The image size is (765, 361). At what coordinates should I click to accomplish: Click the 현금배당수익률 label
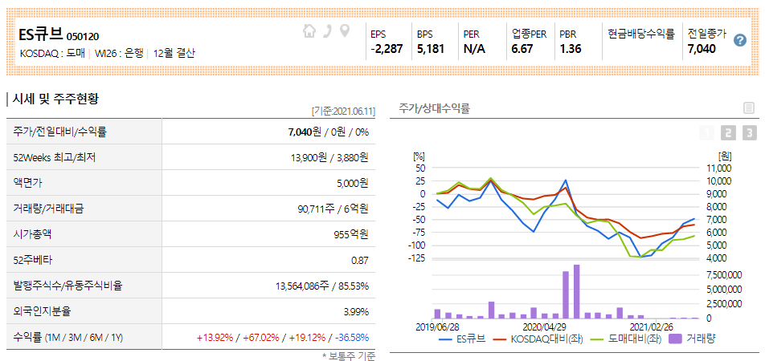point(640,34)
